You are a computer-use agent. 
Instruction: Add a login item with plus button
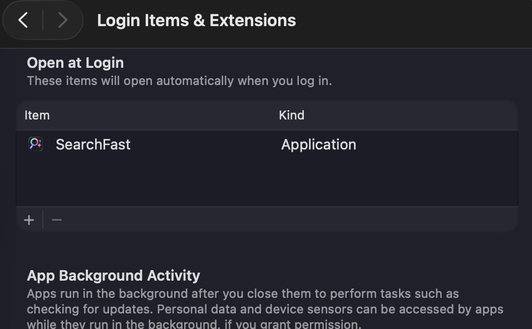(x=29, y=220)
